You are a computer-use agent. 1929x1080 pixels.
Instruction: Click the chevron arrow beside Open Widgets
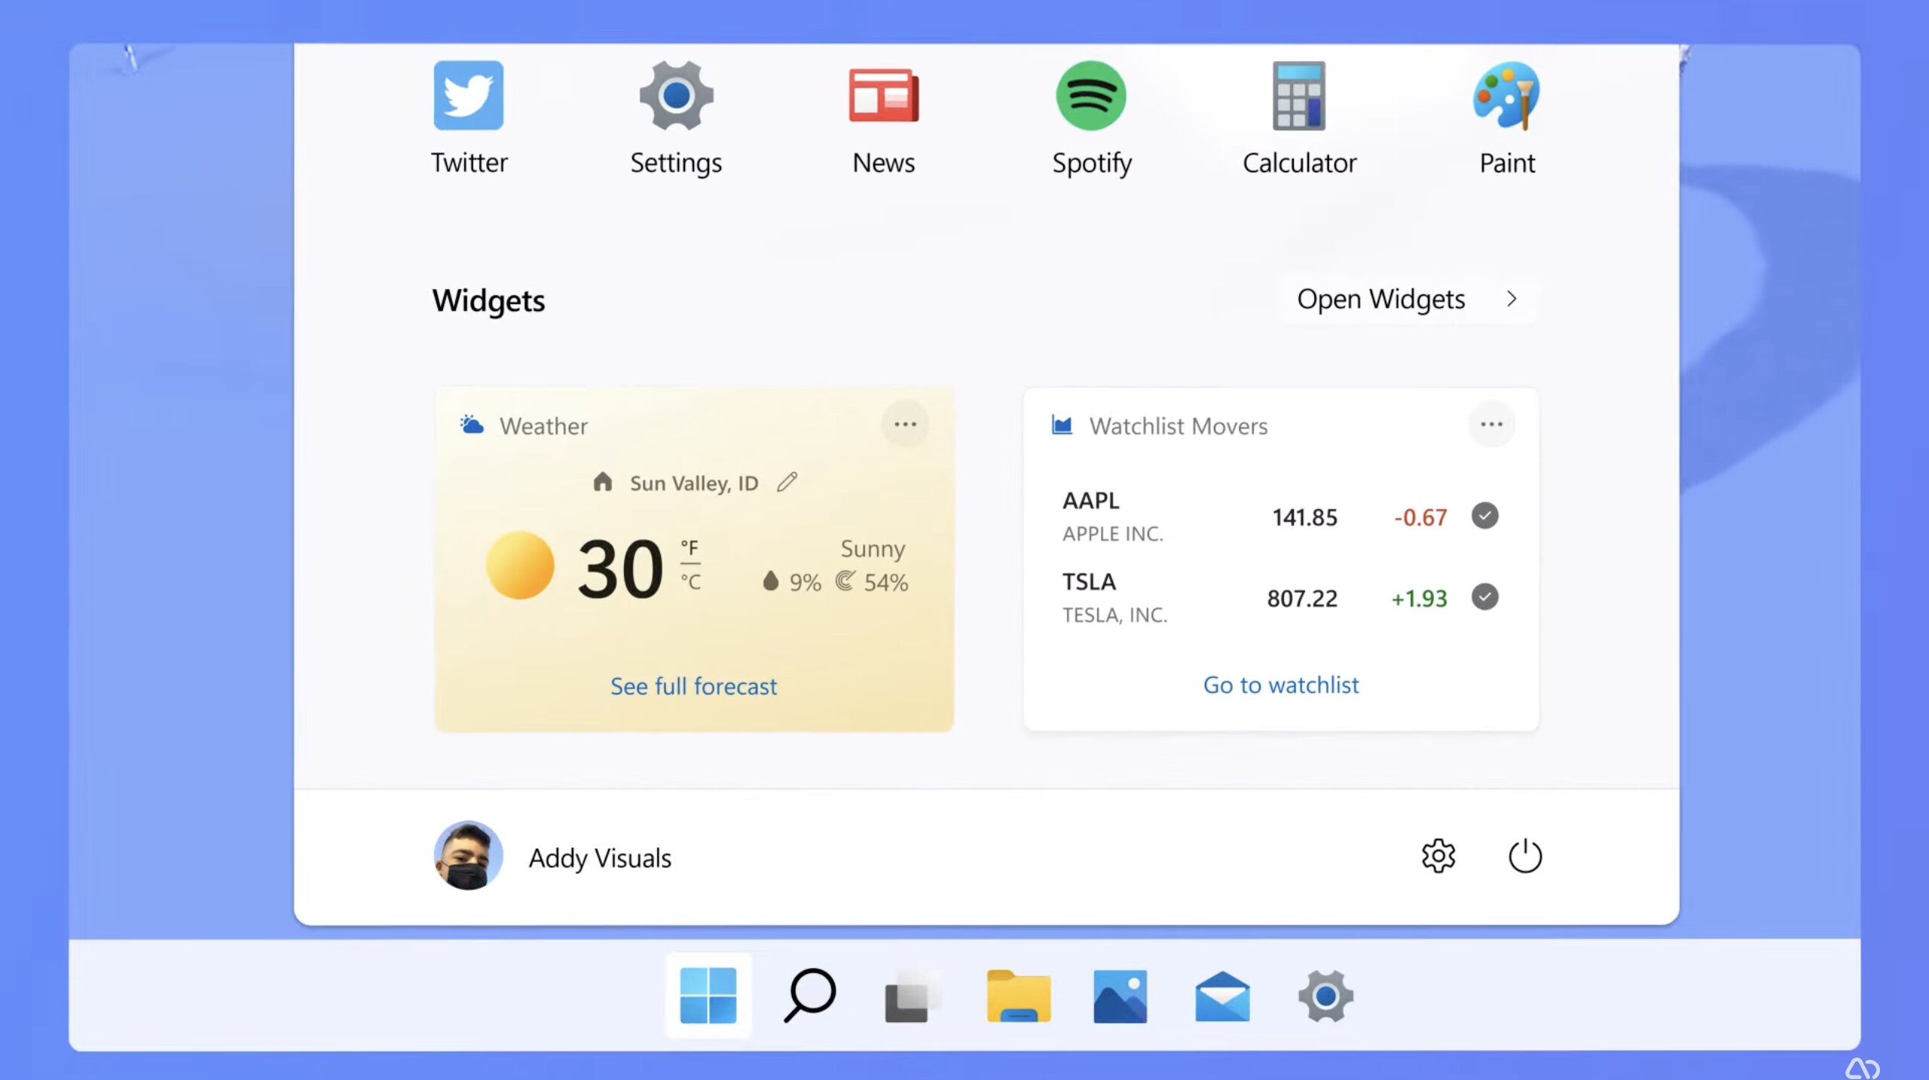click(x=1511, y=299)
